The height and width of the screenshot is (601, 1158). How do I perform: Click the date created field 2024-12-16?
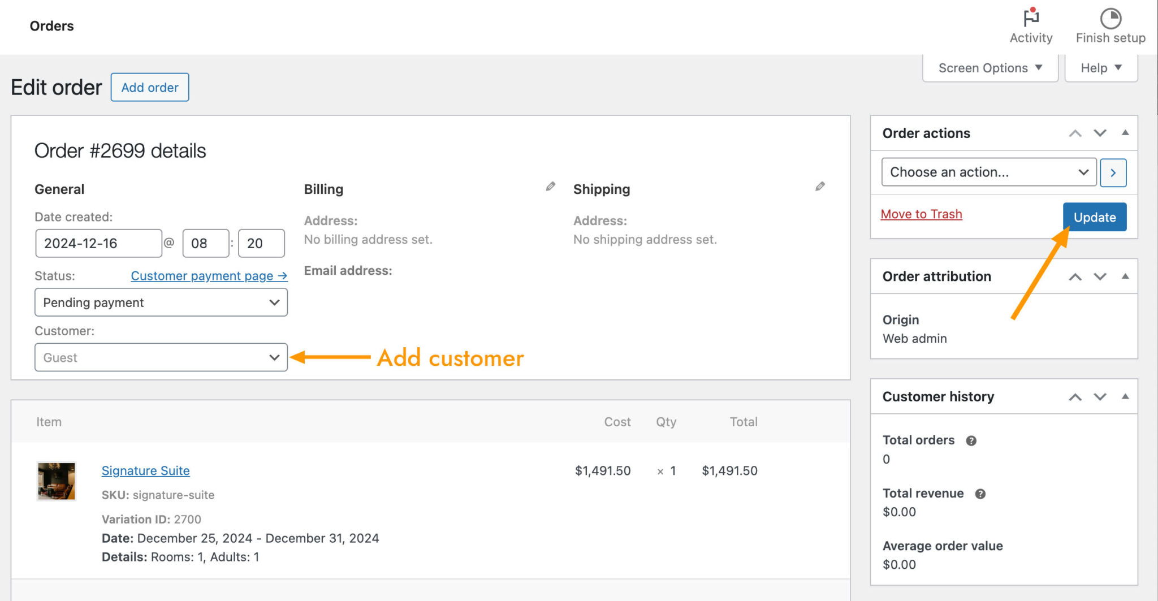click(x=98, y=243)
